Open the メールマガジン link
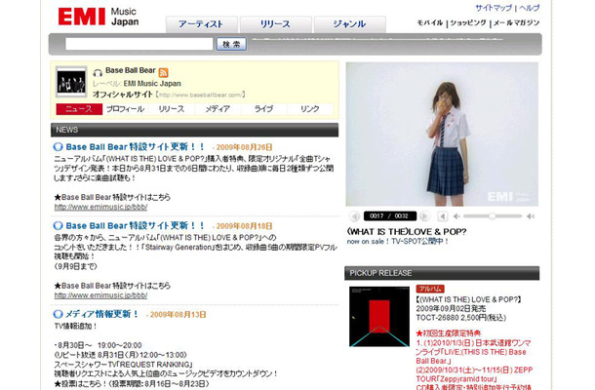The width and height of the screenshot is (595, 390). [516, 22]
